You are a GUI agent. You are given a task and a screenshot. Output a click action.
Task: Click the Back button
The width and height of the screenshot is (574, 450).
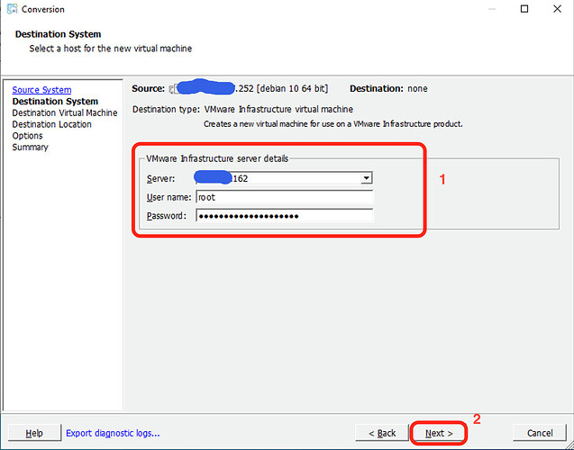[382, 433]
